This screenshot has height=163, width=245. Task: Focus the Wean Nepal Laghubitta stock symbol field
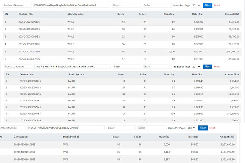click(71, 5)
